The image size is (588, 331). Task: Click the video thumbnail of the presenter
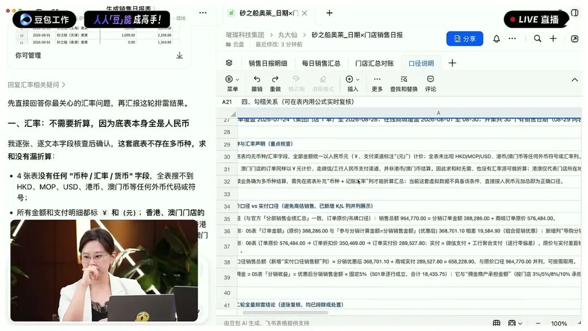pyautogui.click(x=104, y=270)
